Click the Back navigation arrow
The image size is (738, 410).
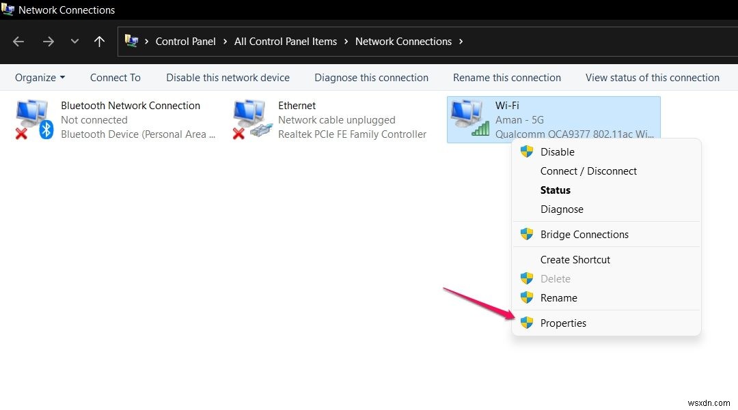[x=18, y=42]
